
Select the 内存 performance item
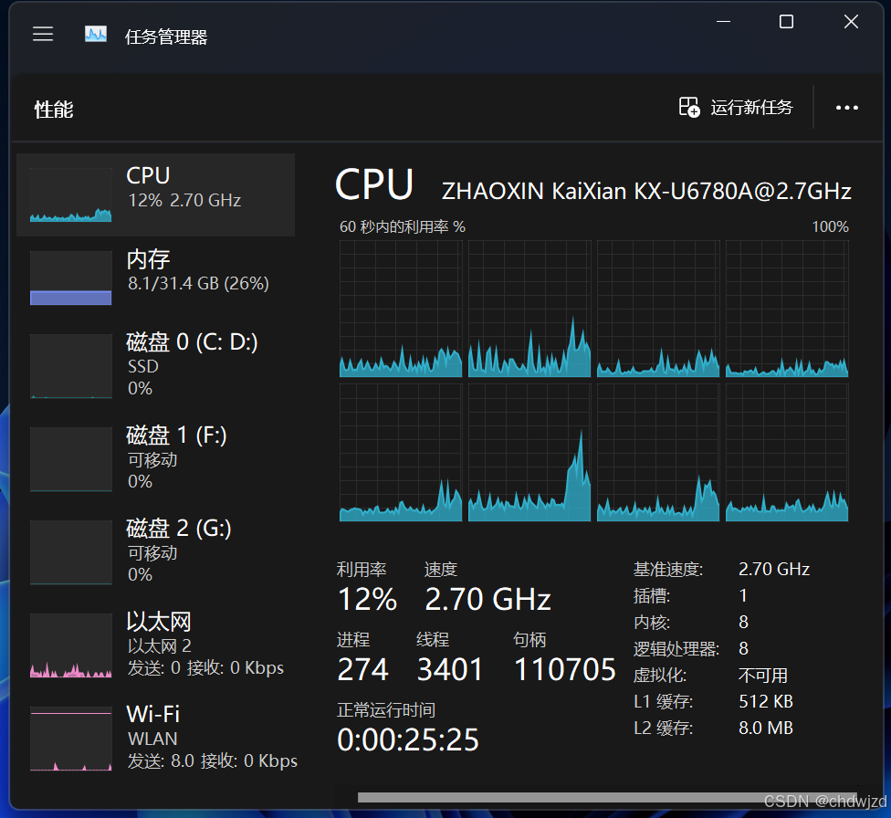pos(156,278)
